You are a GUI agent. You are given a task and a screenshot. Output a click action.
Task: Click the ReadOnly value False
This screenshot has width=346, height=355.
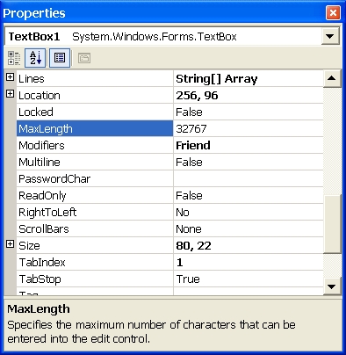(x=189, y=195)
